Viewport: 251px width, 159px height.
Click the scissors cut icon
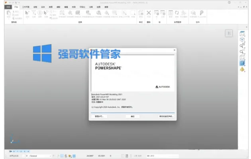pos(14,12)
